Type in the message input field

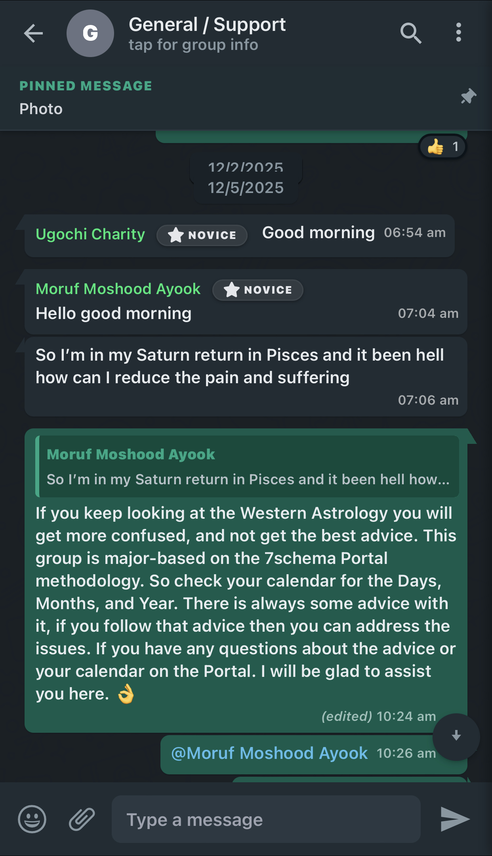click(x=265, y=819)
